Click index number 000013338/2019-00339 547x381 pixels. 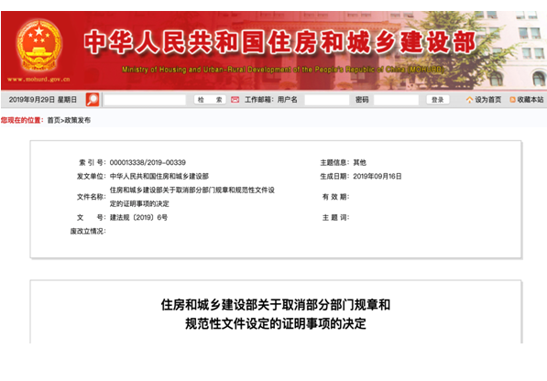coord(148,162)
